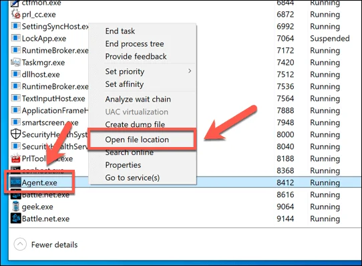
Task: Click icon of Battle.net.exe with PID 9144
Action: [16, 219]
